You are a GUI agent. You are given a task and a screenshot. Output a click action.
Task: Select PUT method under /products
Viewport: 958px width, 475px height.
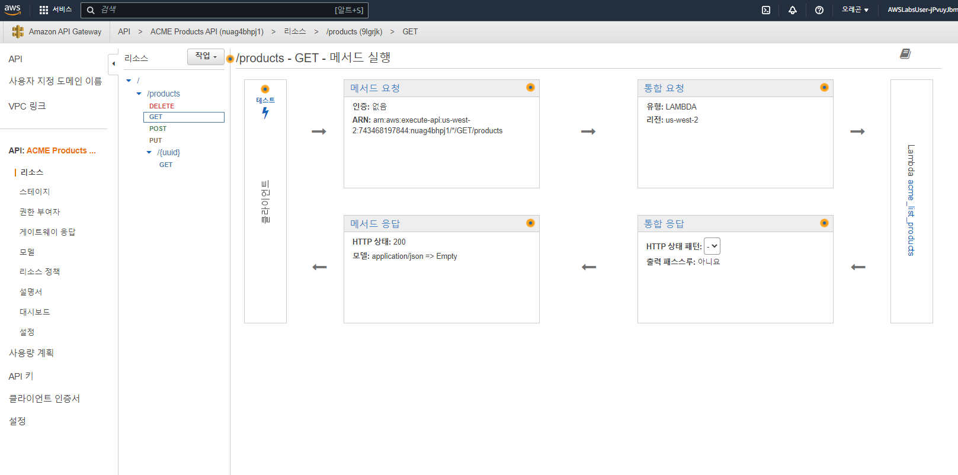[x=155, y=140]
